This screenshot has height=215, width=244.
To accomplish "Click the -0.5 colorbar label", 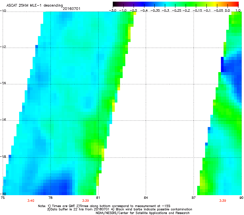I will tap(133, 11).
